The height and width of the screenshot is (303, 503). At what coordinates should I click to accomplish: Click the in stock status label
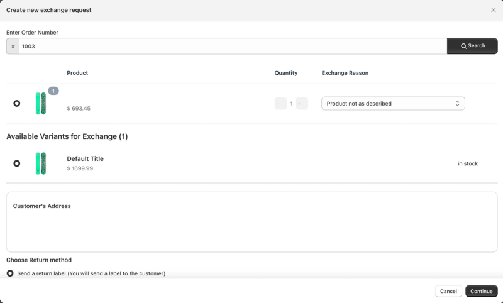(x=467, y=163)
